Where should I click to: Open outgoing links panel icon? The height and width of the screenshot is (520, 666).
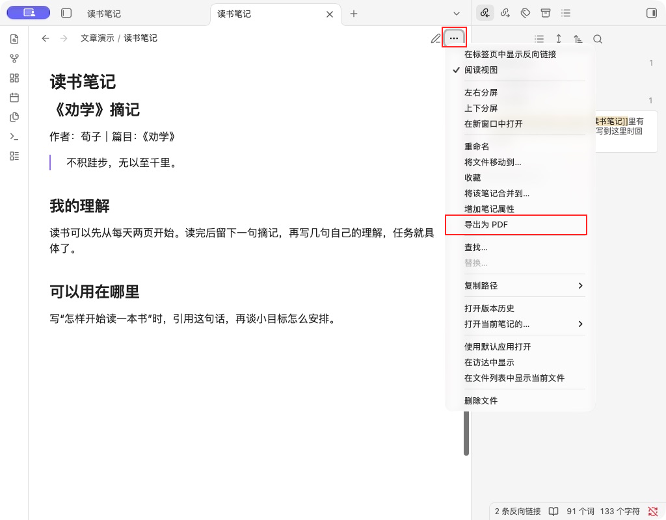click(x=505, y=13)
